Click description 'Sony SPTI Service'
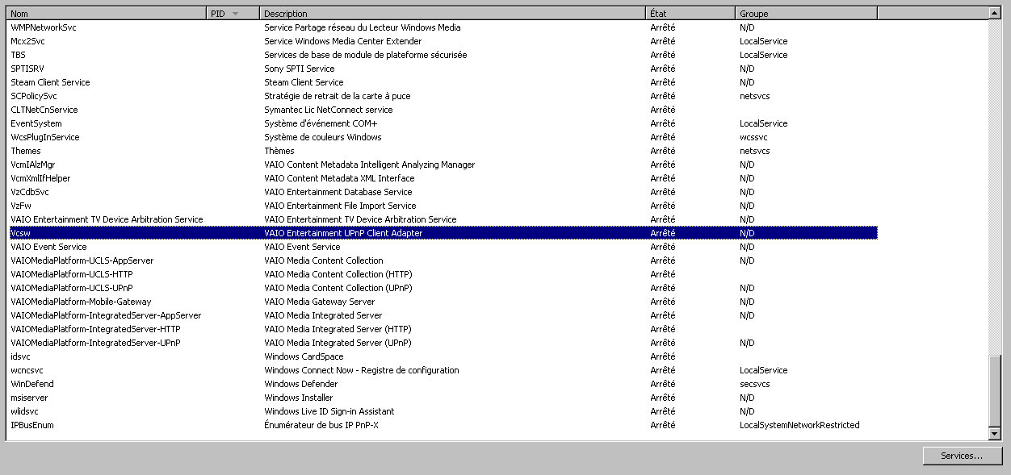This screenshot has width=1011, height=475. 300,69
